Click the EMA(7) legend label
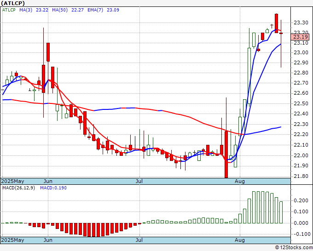 [x=95, y=10]
